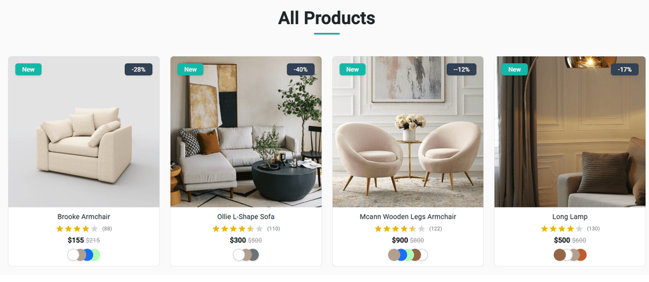
Task: Open the Ollie L-Shape Sofa title link
Action: [246, 217]
